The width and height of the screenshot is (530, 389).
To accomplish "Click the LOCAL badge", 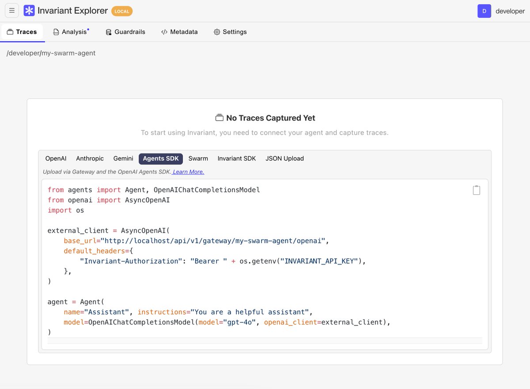I will point(122,11).
